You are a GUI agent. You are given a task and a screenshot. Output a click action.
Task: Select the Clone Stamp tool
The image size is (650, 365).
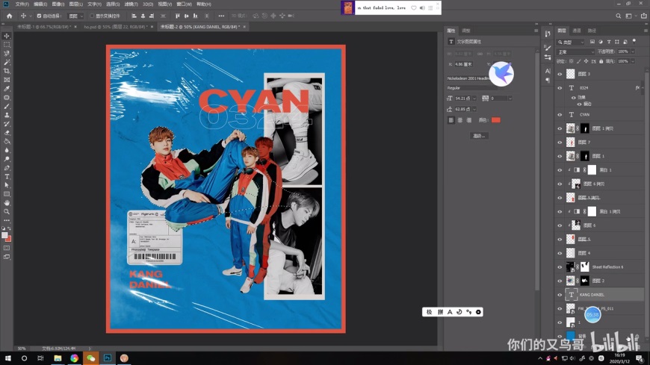tap(7, 115)
